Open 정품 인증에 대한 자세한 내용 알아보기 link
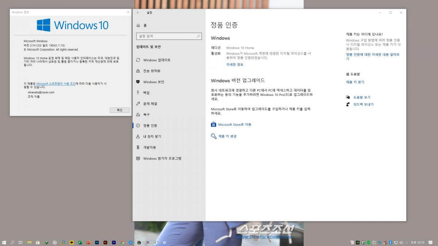 pyautogui.click(x=373, y=56)
